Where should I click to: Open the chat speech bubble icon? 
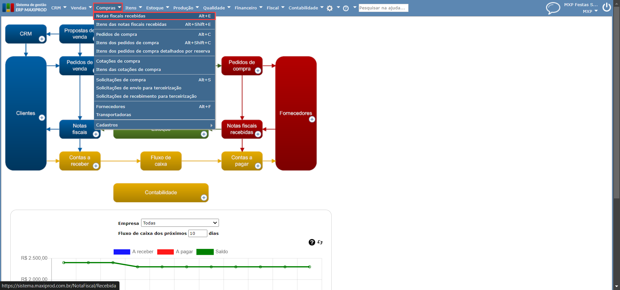pos(553,8)
